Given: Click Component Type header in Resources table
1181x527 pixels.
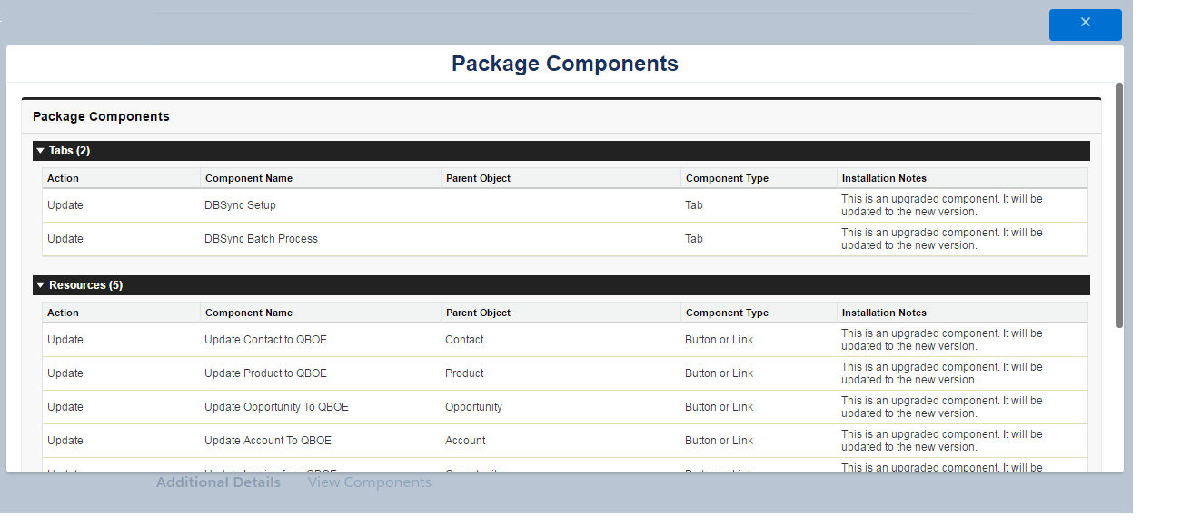Looking at the screenshot, I should [727, 313].
